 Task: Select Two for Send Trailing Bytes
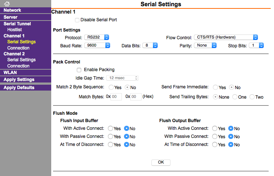(252, 97)
